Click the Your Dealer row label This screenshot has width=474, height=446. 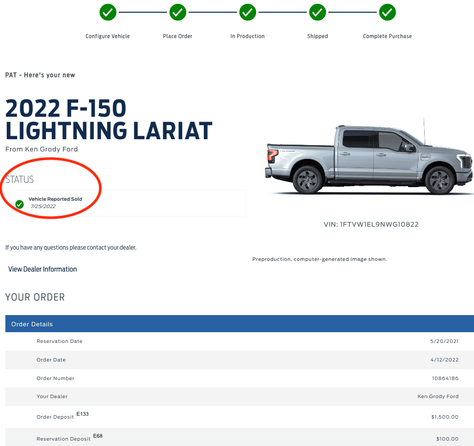pyautogui.click(x=52, y=397)
